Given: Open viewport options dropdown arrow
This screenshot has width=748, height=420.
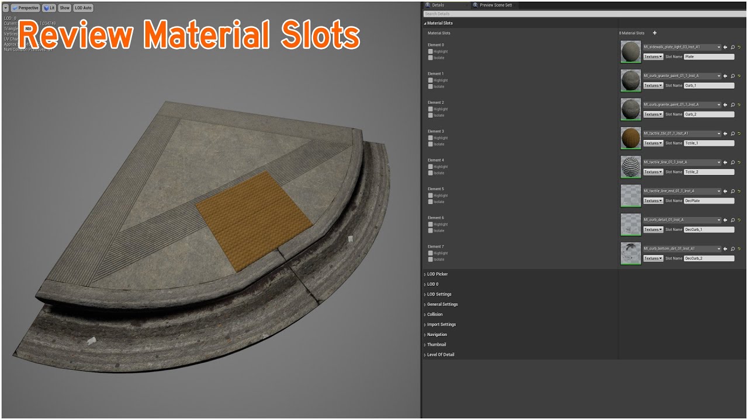Looking at the screenshot, I should (x=6, y=8).
